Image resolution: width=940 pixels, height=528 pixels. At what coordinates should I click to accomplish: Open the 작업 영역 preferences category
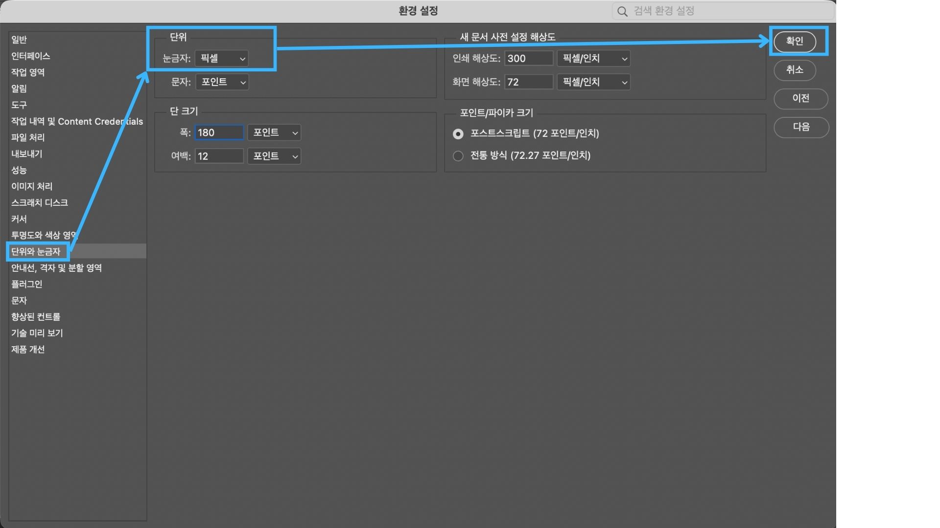click(77, 72)
